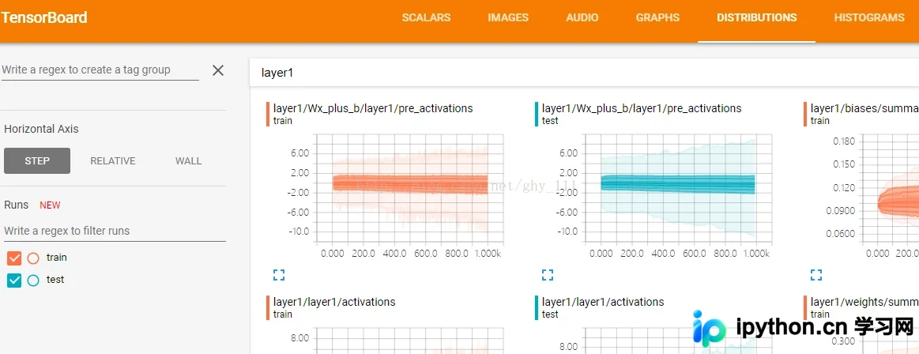This screenshot has height=354, width=919.
Task: Go to the HISTOGRAMS tab
Action: pyautogui.click(x=869, y=17)
